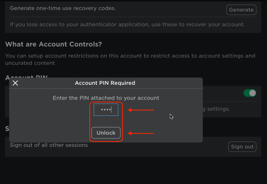The height and width of the screenshot is (184, 267).
Task: Click 'Generate one-time use recovery codes.' label
Action: click(x=63, y=8)
